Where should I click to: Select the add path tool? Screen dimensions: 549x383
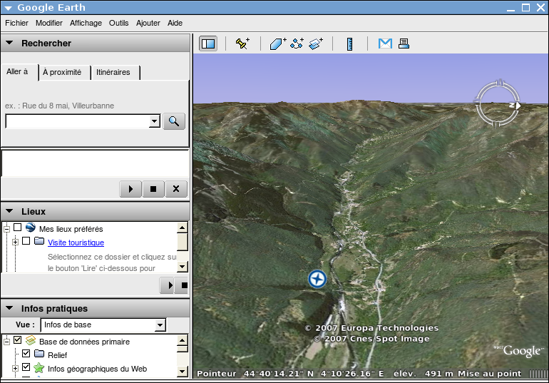(x=297, y=44)
